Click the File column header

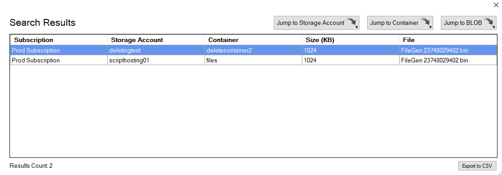pos(448,40)
